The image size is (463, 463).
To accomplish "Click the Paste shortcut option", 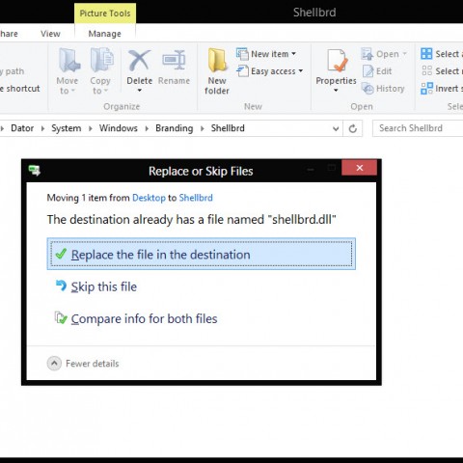I will (x=20, y=89).
